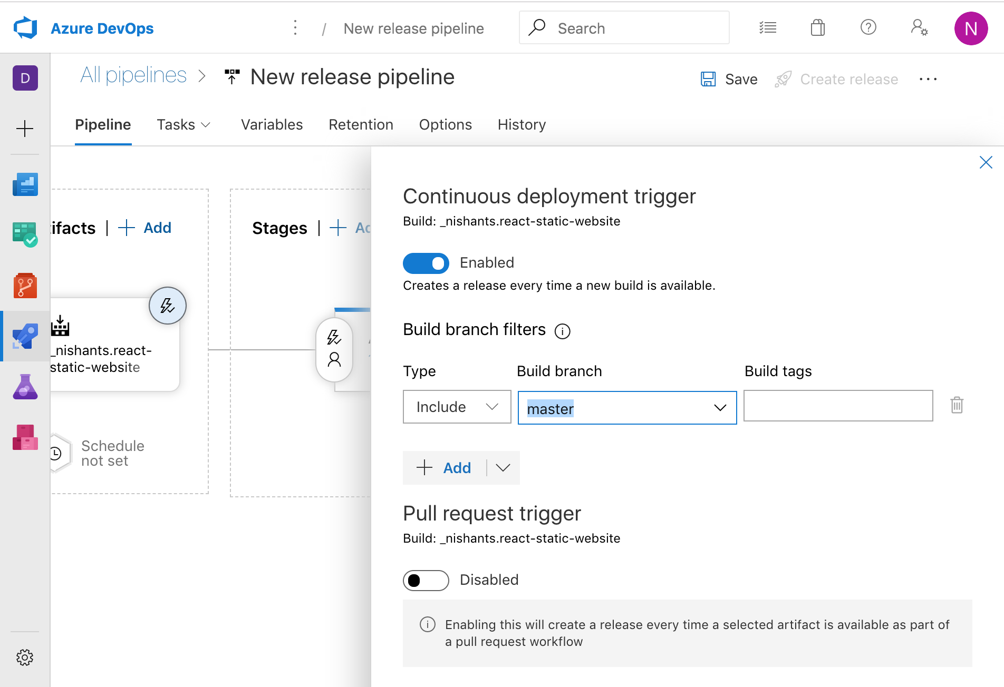Click the Create release button
Screen dimensions: 1004x687
tap(836, 79)
